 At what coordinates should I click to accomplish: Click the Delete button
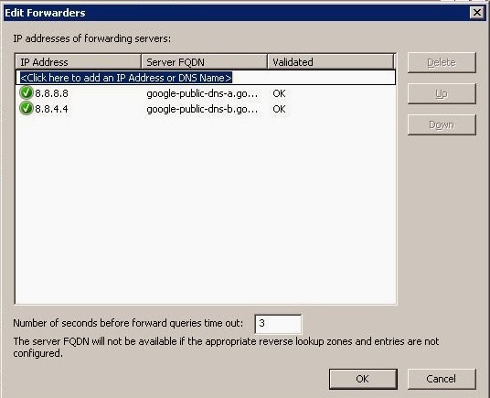tap(442, 62)
